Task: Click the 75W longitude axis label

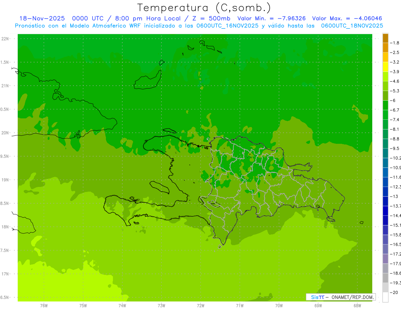Action: tap(83, 305)
